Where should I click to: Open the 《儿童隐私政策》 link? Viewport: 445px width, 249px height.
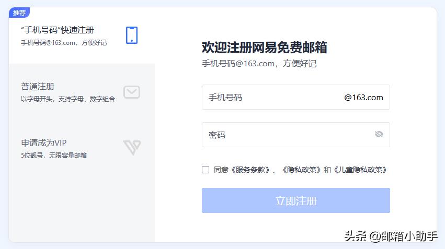point(360,170)
